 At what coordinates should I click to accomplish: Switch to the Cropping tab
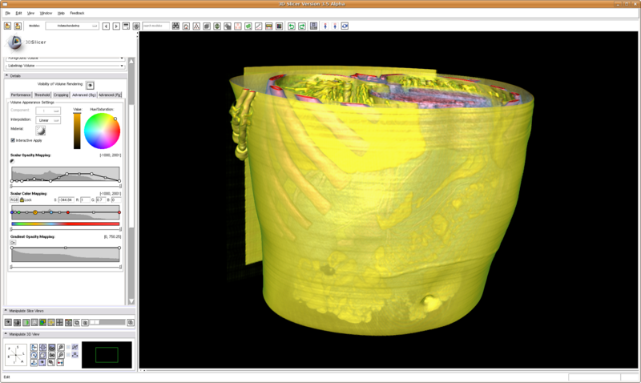(x=61, y=95)
